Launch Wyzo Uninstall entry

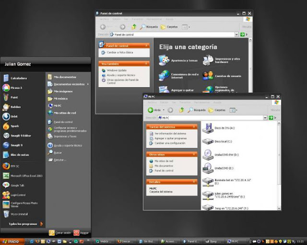(15, 214)
